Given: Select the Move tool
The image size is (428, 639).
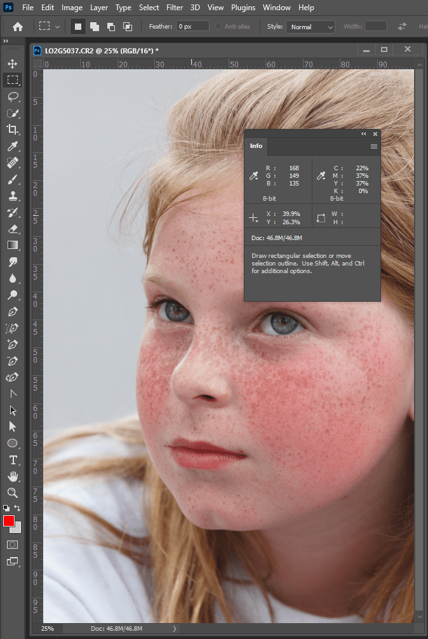Looking at the screenshot, I should pos(13,64).
